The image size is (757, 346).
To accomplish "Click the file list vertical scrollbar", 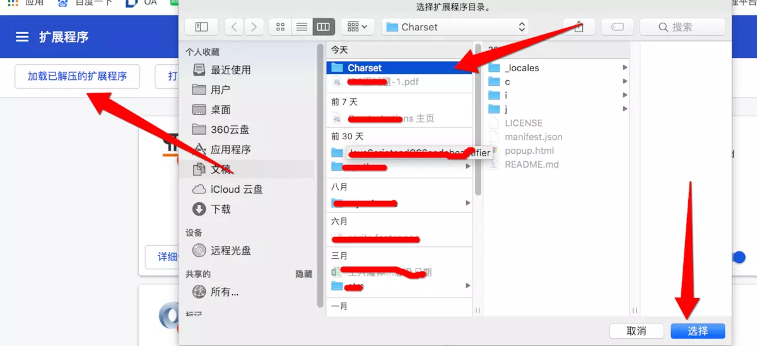I will click(x=478, y=120).
